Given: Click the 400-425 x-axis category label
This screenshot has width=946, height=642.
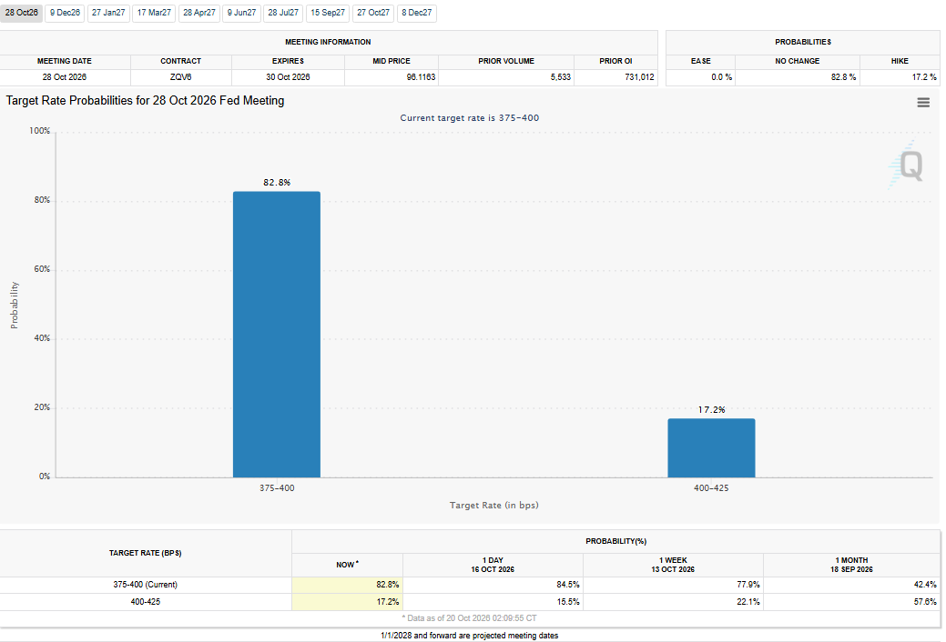Looking at the screenshot, I should (711, 487).
